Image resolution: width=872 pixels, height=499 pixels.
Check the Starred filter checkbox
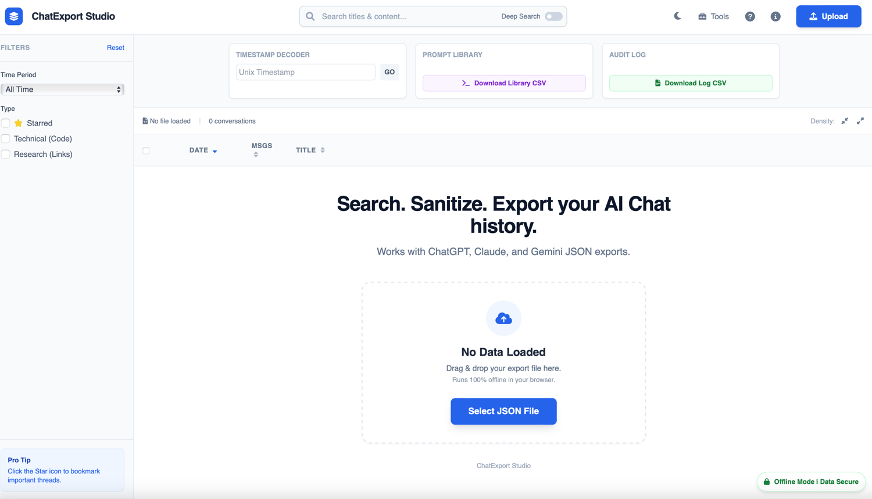[x=6, y=123]
